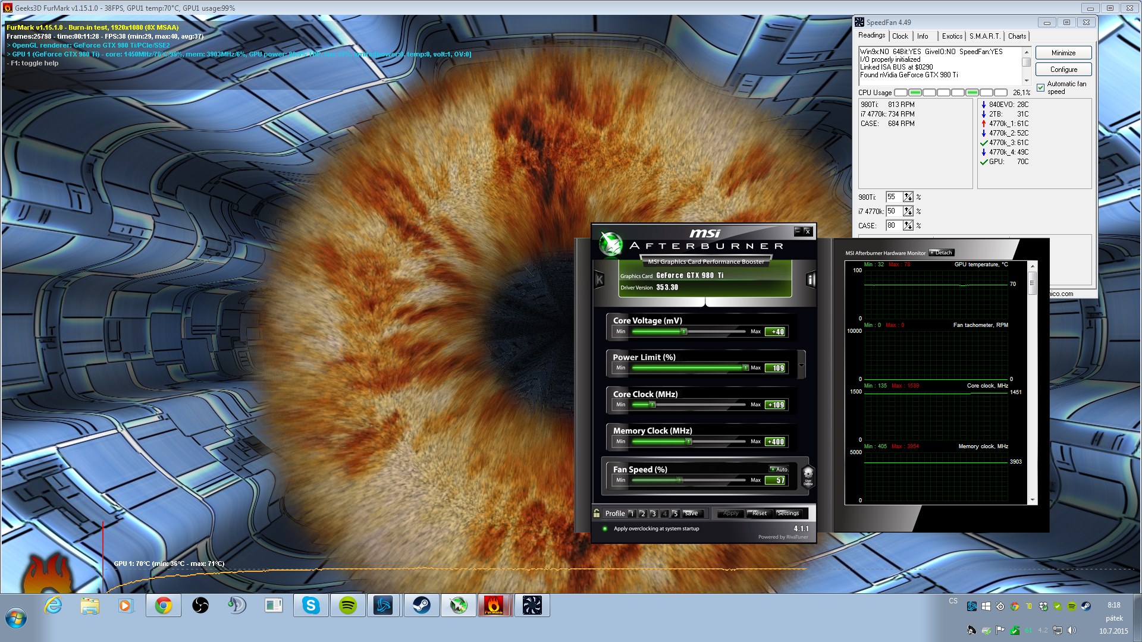Screen dimensions: 1142x642
Task: Click Hardware Monitor scrollbar down arrow
Action: (1033, 501)
